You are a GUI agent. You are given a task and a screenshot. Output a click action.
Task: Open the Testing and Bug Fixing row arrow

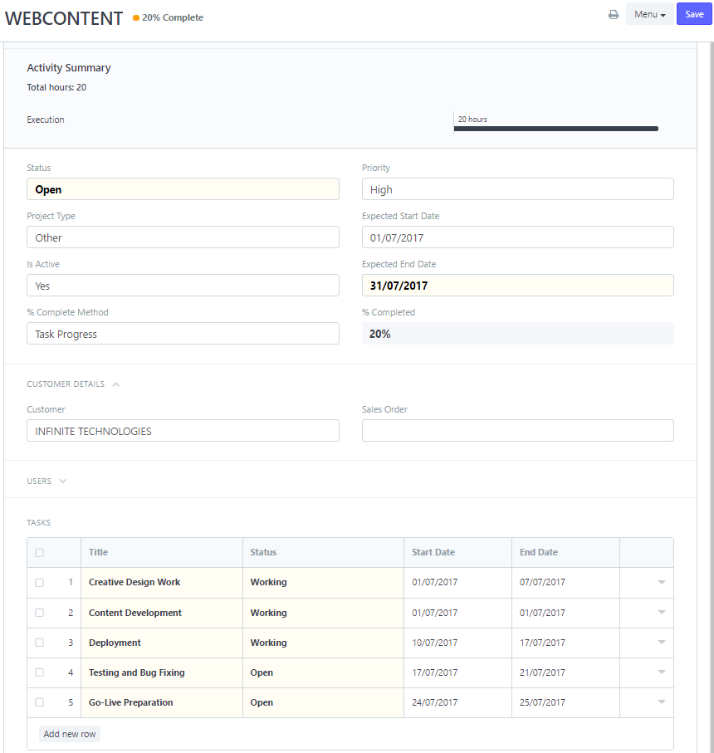coord(661,672)
